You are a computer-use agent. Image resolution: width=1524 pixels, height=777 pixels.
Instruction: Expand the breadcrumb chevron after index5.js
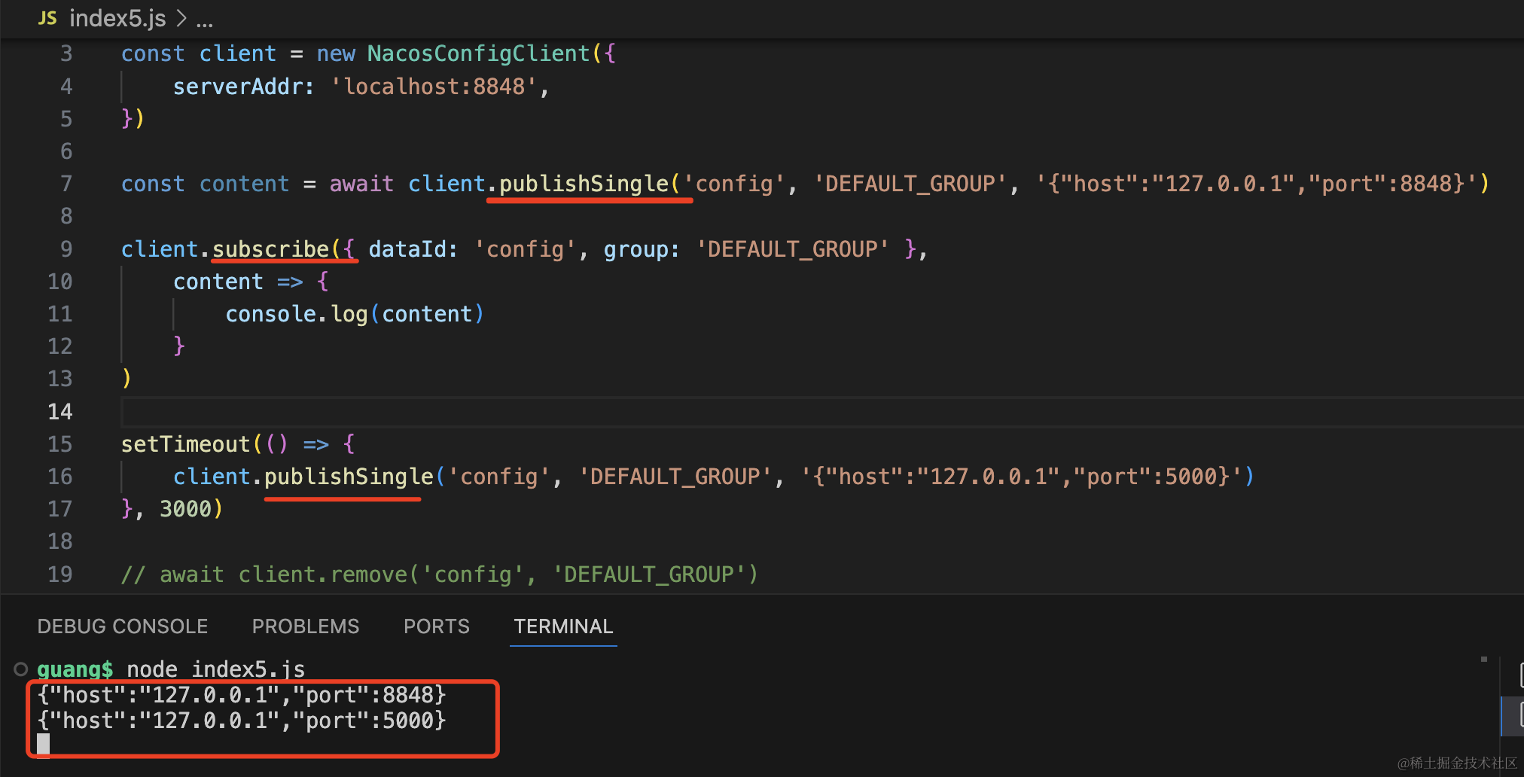(181, 18)
